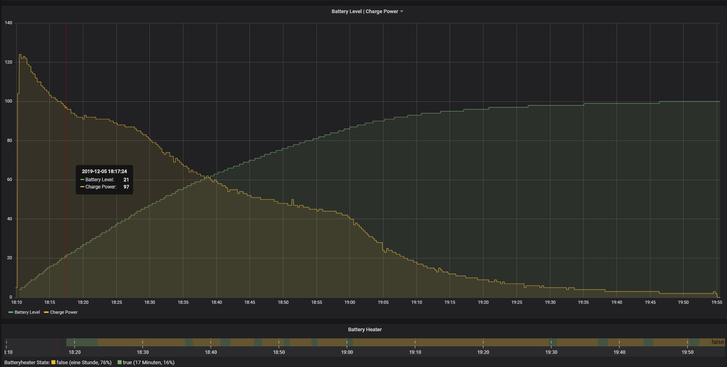The image size is (727, 367).
Task: Click the 'Batteryheater State:' legend label
Action: click(27, 363)
